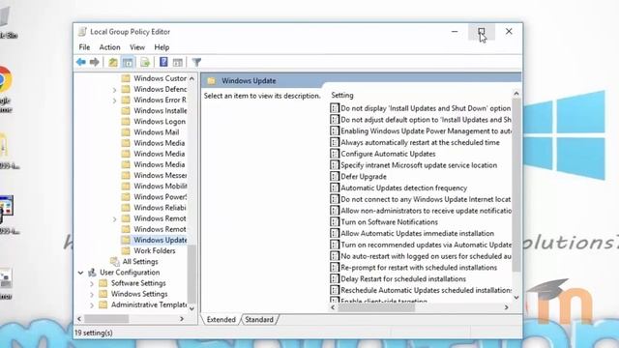This screenshot has width=619, height=348.
Task: Switch to the Standard tab
Action: coord(259,320)
